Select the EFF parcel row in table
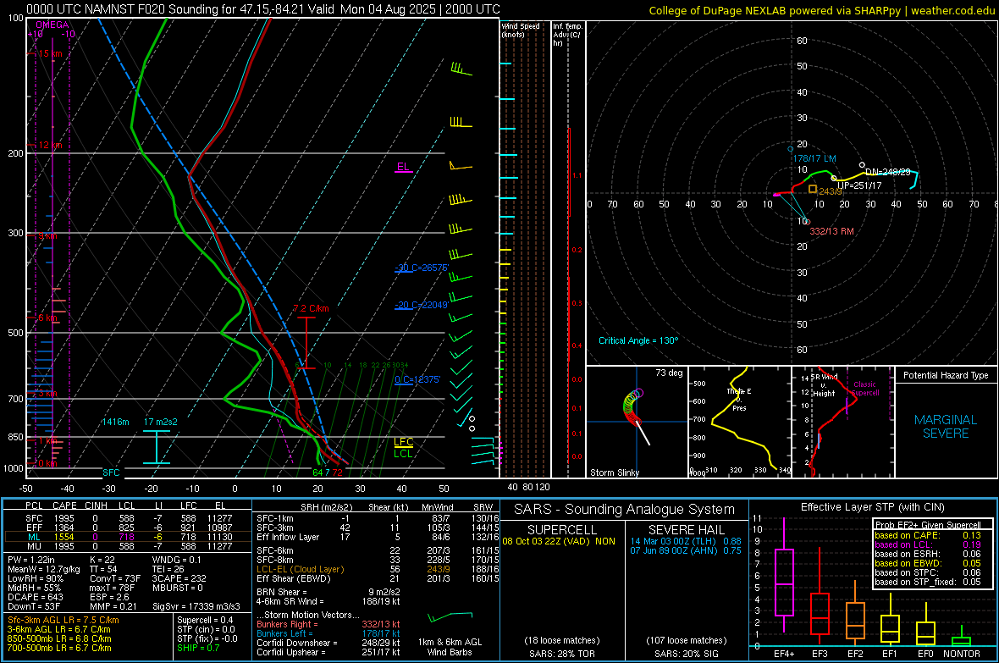Image resolution: width=999 pixels, height=663 pixels. [128, 528]
